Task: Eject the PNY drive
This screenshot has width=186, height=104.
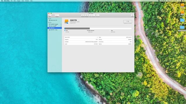Action: (61, 26)
